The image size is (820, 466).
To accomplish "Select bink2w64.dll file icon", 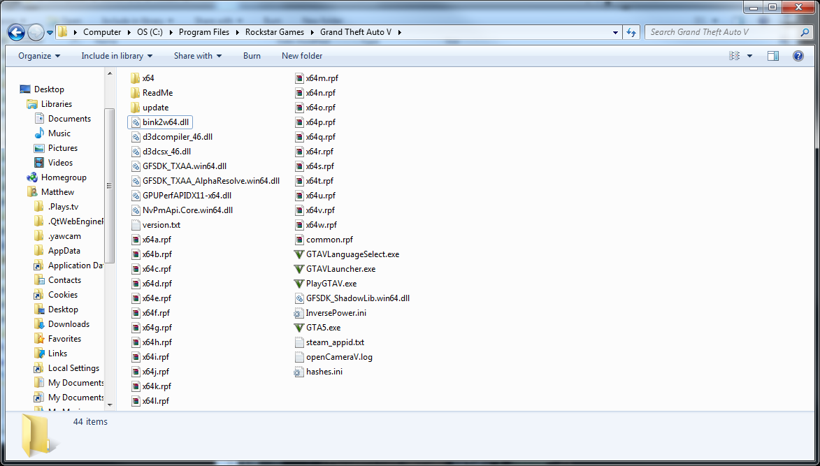I will (136, 122).
